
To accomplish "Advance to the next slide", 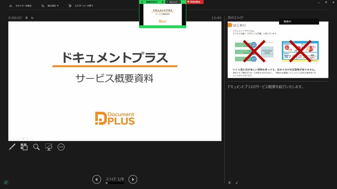I will tap(133, 179).
